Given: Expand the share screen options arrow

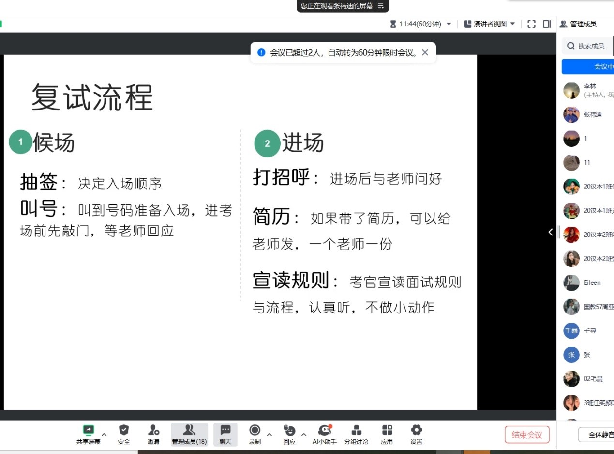Looking at the screenshot, I should point(104,434).
